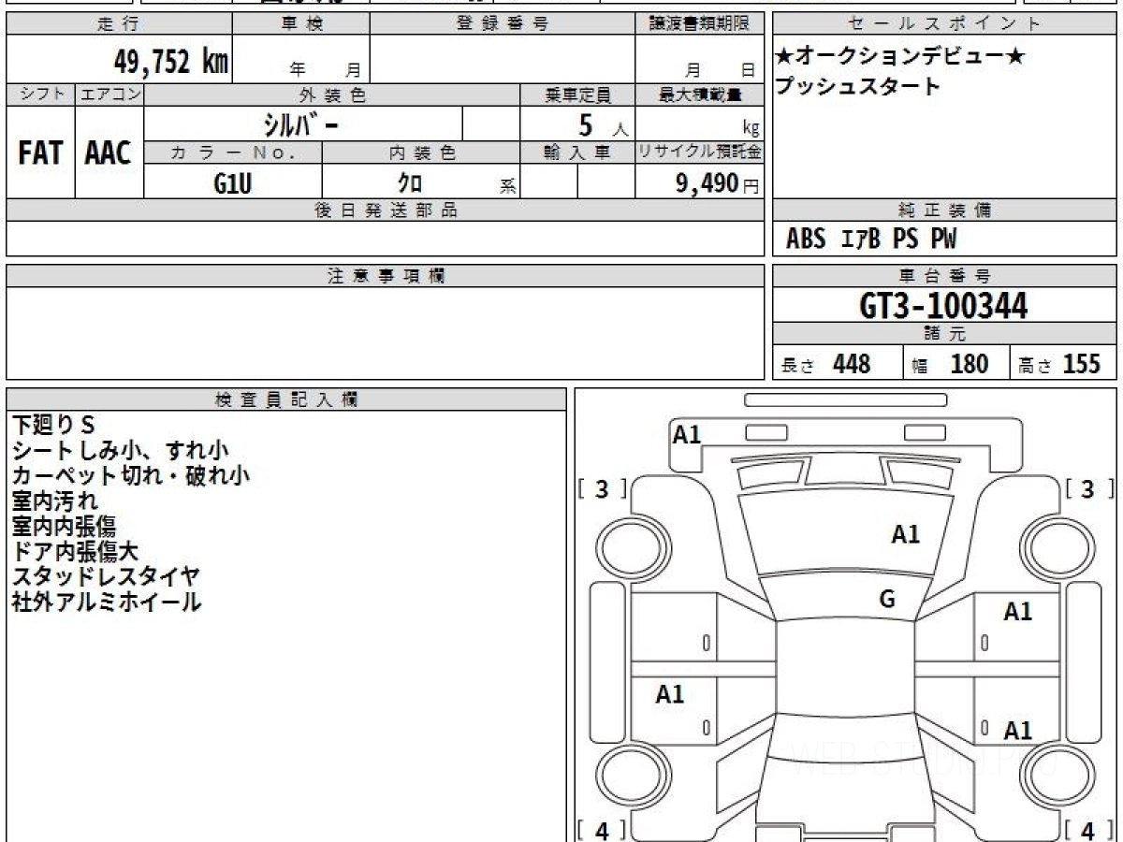1123x842 pixels.
Task: Click the interior color クロ
Action: click(409, 182)
